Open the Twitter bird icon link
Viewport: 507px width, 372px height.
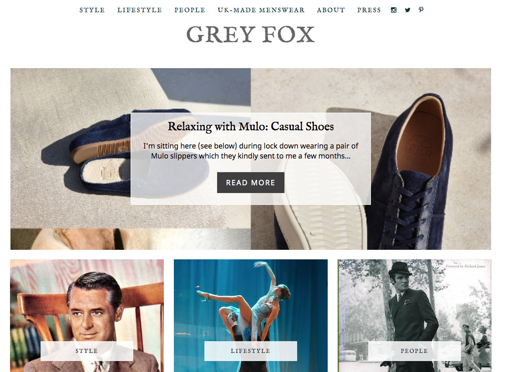(407, 10)
